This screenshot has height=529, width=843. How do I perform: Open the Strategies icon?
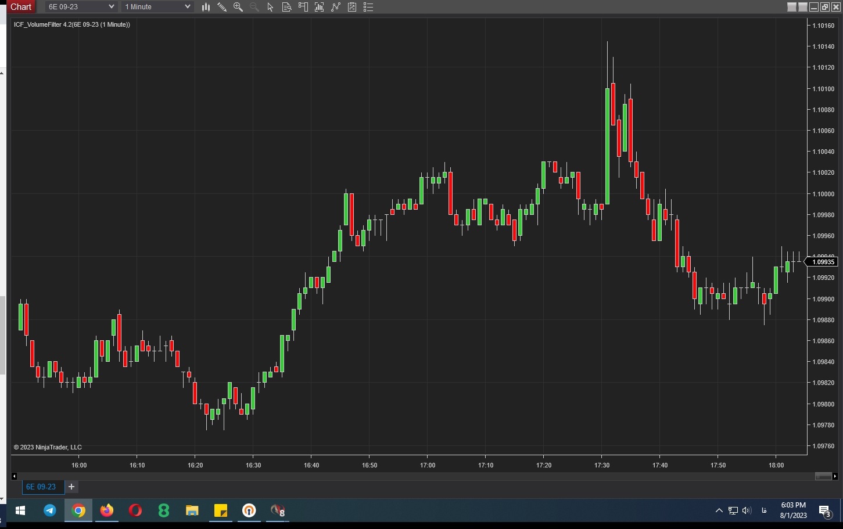tap(335, 7)
